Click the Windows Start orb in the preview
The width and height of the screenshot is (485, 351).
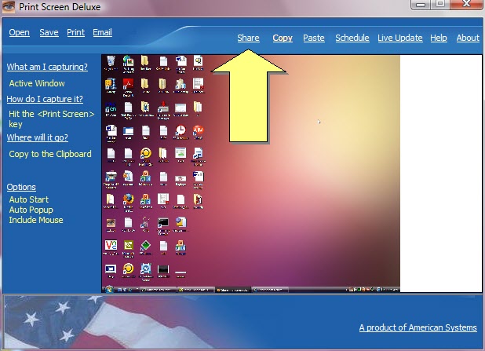point(109,290)
